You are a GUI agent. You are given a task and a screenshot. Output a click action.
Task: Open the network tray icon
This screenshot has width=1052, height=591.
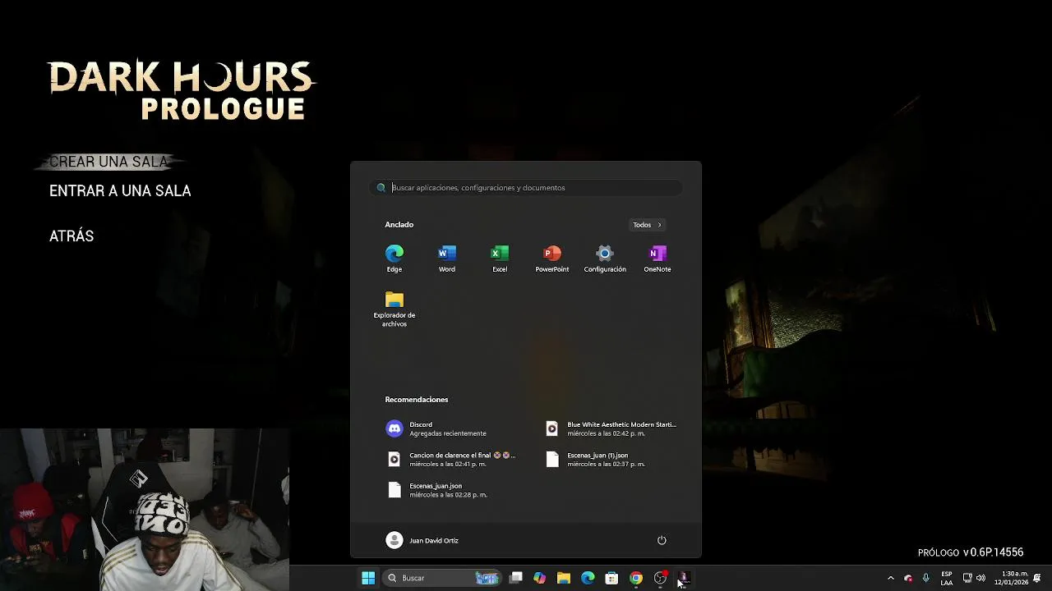967,578
